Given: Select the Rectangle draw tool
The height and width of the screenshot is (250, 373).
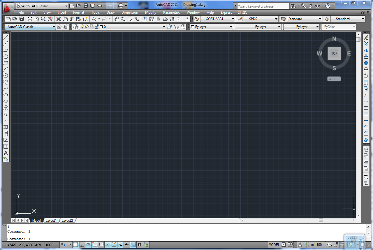Looking at the screenshot, I should (x=6, y=63).
